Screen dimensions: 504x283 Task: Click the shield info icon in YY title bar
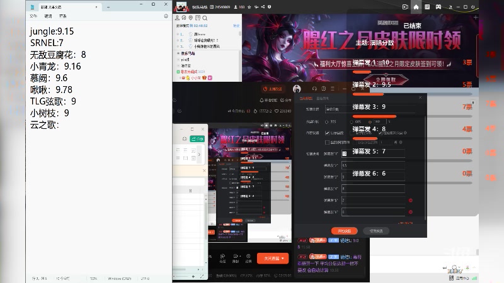pyautogui.click(x=270, y=7)
